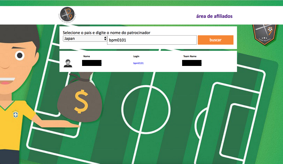This screenshot has width=283, height=164.
Task: Open the Japan country dropdown
Action: coord(85,39)
